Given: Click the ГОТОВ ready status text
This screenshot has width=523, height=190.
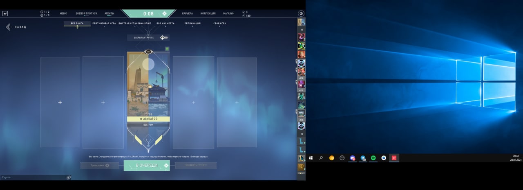Looking at the screenshot, I should tap(148, 114).
